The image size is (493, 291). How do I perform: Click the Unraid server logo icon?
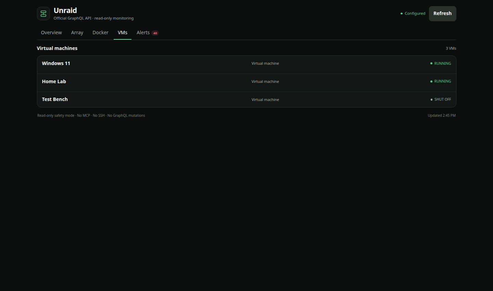pos(43,14)
